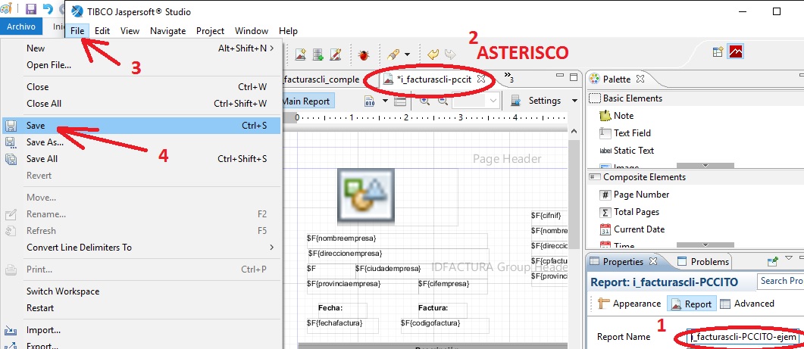The width and height of the screenshot is (804, 349).
Task: Open the Report perspective red icon
Action: pos(737,51)
